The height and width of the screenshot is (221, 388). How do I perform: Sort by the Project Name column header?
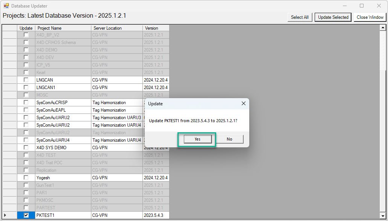click(63, 28)
